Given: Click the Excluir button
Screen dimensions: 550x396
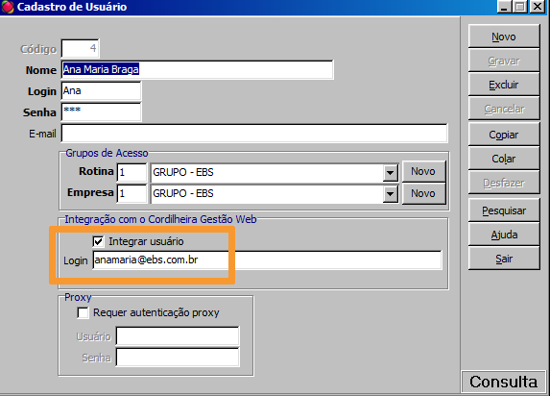Looking at the screenshot, I should tap(504, 85).
